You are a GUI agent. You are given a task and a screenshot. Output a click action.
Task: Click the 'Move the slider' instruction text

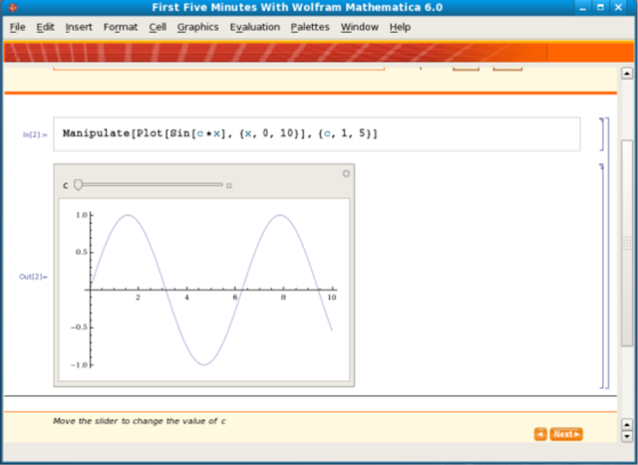click(140, 421)
